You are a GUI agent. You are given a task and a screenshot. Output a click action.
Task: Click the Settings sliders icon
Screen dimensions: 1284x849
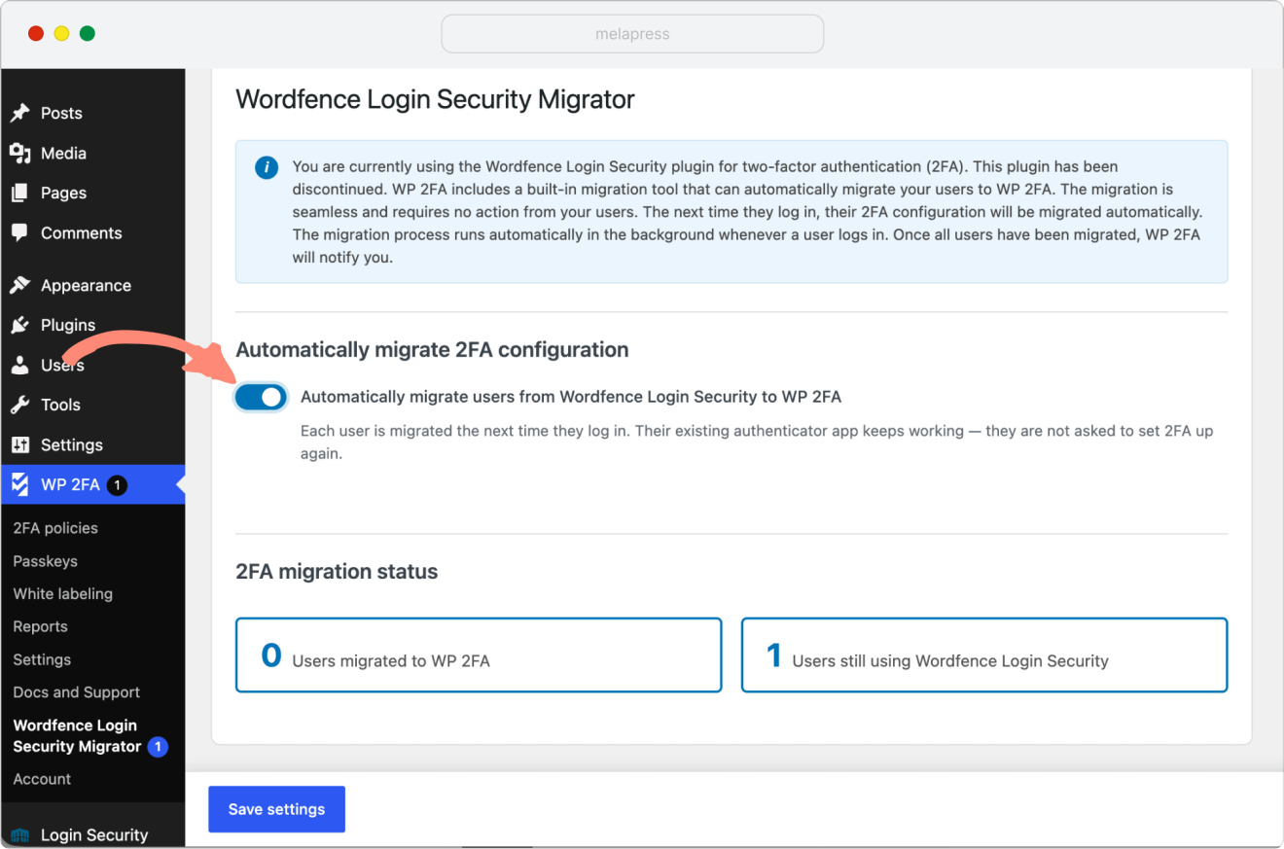pos(19,444)
